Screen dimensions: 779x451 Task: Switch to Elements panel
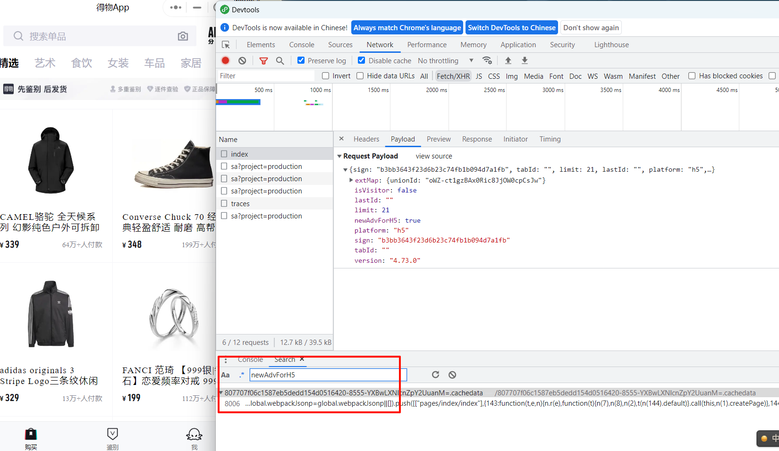[261, 45]
